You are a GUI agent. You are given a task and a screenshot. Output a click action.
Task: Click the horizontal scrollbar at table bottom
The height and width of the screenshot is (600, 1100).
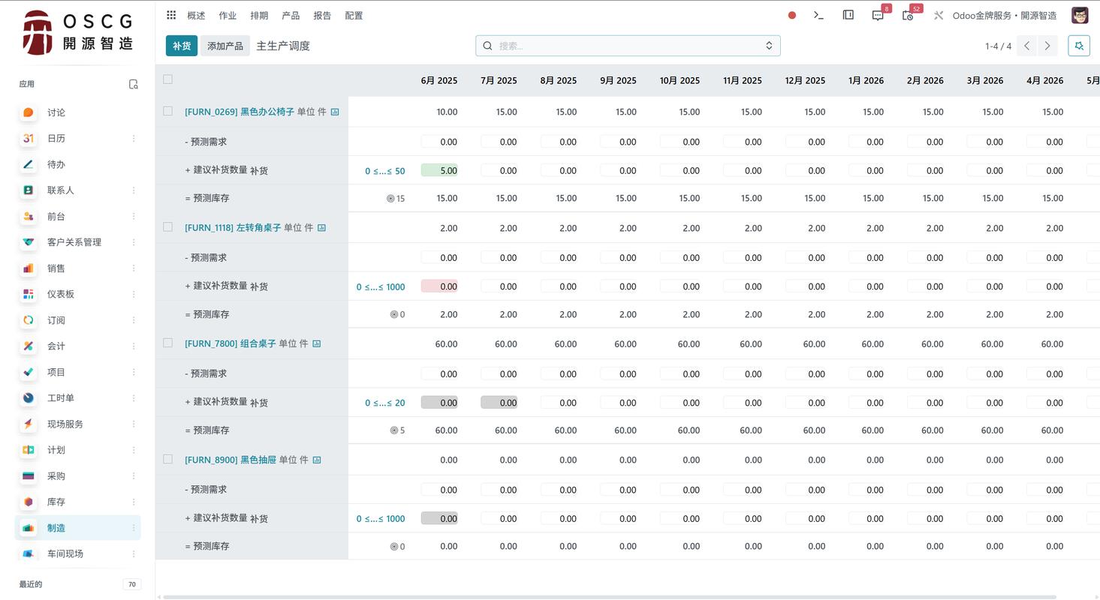click(x=610, y=597)
